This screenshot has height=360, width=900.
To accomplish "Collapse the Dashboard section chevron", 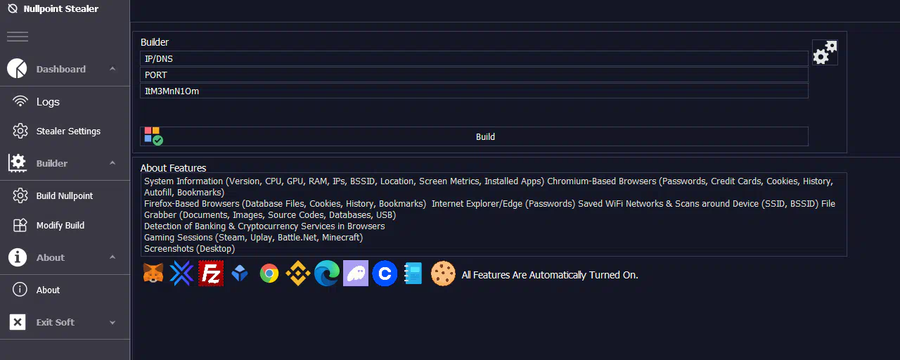I will point(112,69).
